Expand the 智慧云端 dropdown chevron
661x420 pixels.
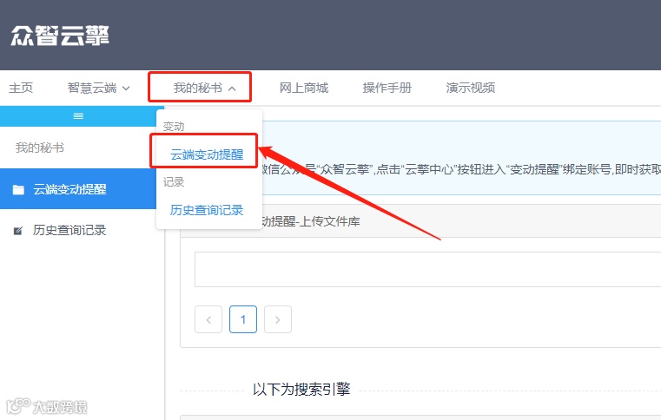click(x=126, y=88)
